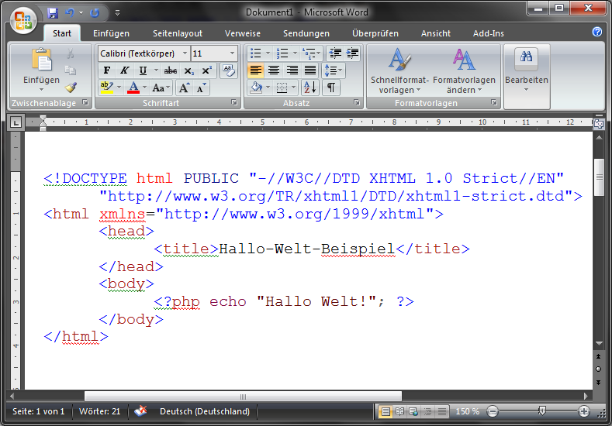Increase paragraph indent
612x426 pixels.
tap(352, 53)
